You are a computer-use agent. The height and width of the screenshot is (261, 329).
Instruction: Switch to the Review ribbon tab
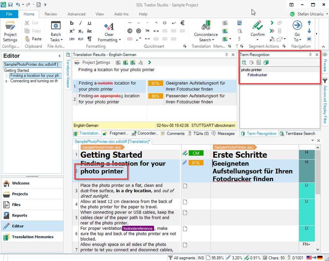pyautogui.click(x=51, y=14)
